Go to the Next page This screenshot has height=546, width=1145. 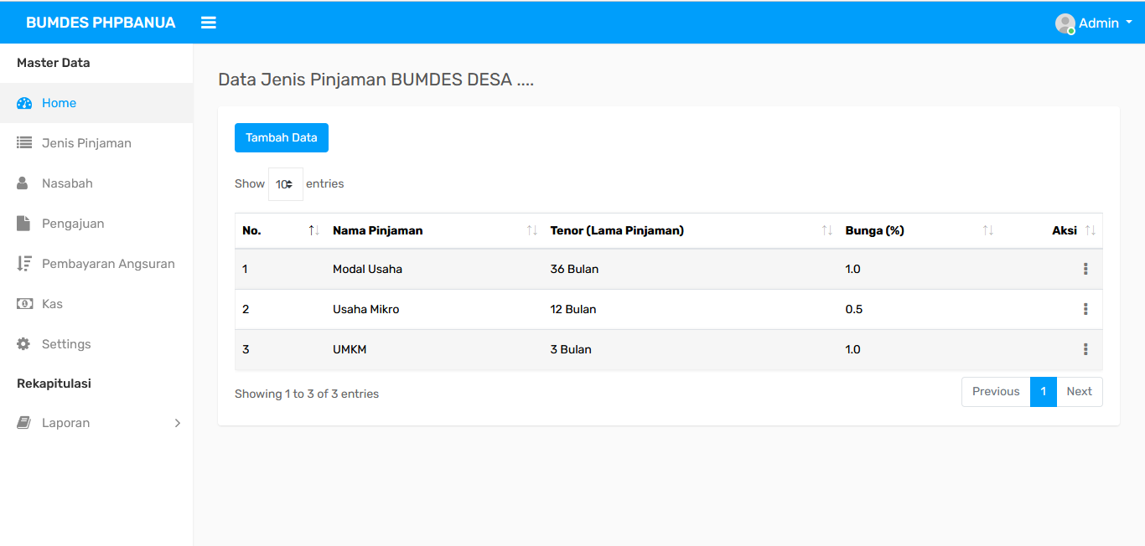tap(1079, 391)
